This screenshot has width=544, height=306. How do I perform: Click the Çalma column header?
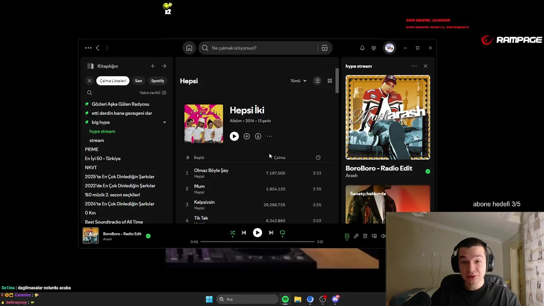pos(279,158)
